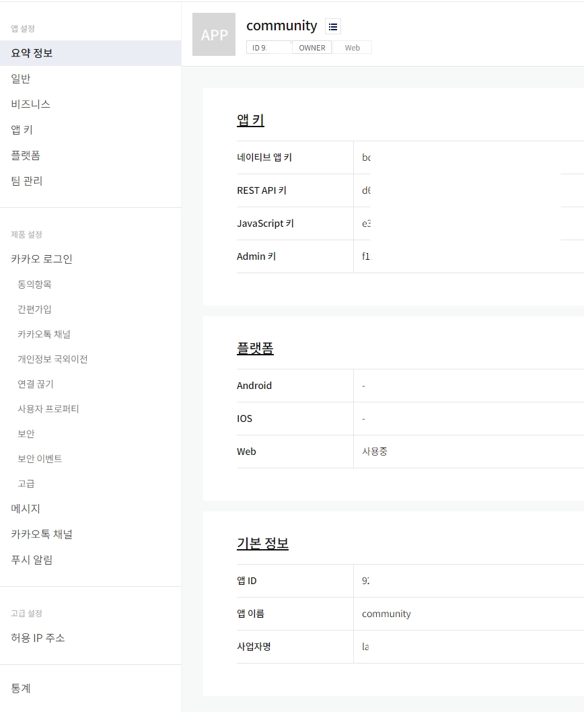Click the REST API 키 row label
584x712 pixels.
point(262,190)
